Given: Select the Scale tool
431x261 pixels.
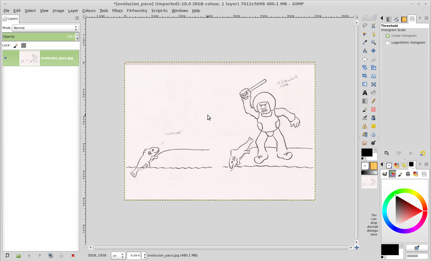Looking at the screenshot, I should pos(374,68).
